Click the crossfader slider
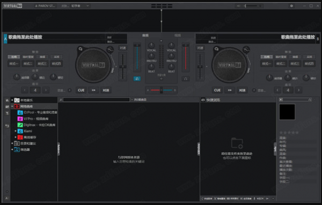Image resolution: width=322 pixels, height=205 pixels. pos(162,90)
